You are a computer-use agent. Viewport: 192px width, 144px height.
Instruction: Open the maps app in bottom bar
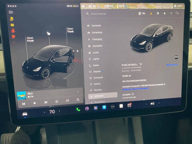96,108
